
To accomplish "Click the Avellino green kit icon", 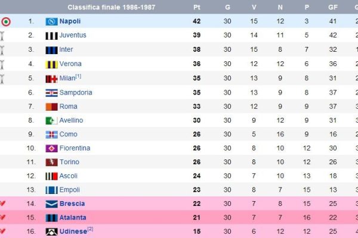I will pyautogui.click(x=51, y=121).
